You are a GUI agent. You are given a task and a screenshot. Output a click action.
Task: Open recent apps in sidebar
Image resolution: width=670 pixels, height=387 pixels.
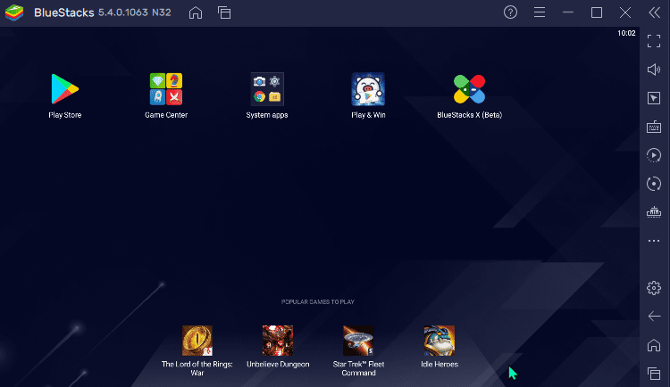pyautogui.click(x=654, y=374)
